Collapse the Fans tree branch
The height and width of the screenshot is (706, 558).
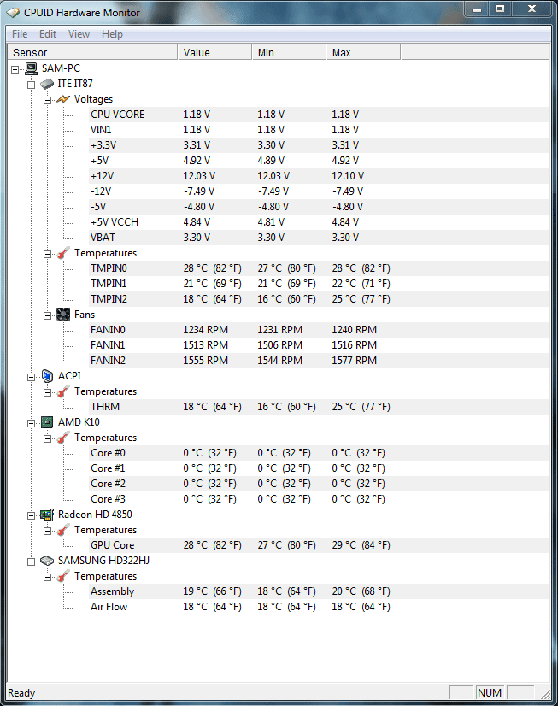47,315
